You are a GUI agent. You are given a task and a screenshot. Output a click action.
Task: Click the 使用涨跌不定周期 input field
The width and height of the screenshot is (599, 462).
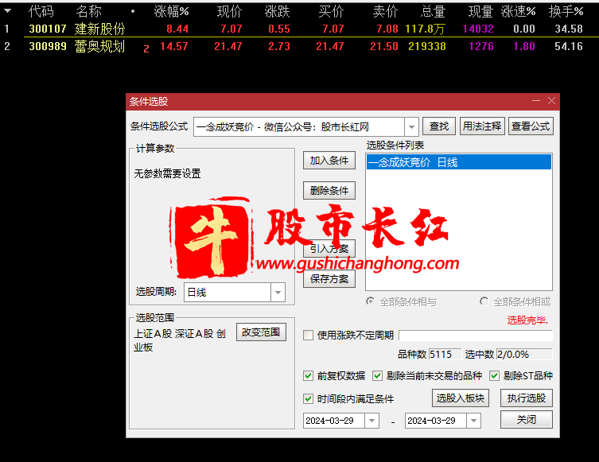(x=476, y=336)
